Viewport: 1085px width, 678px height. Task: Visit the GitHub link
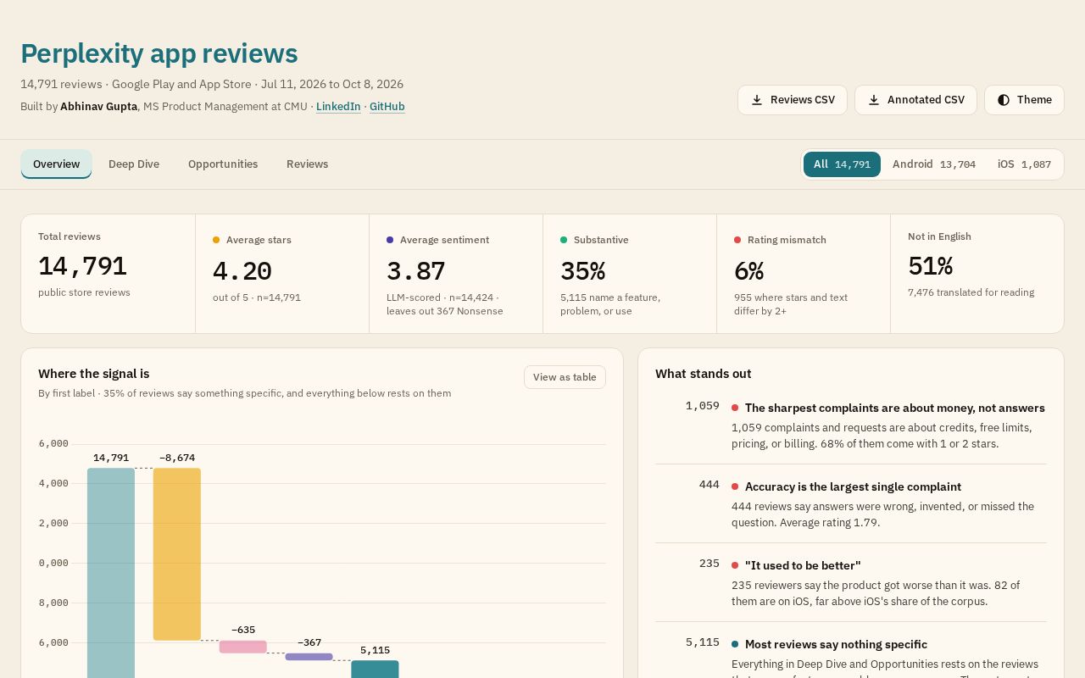coord(387,107)
